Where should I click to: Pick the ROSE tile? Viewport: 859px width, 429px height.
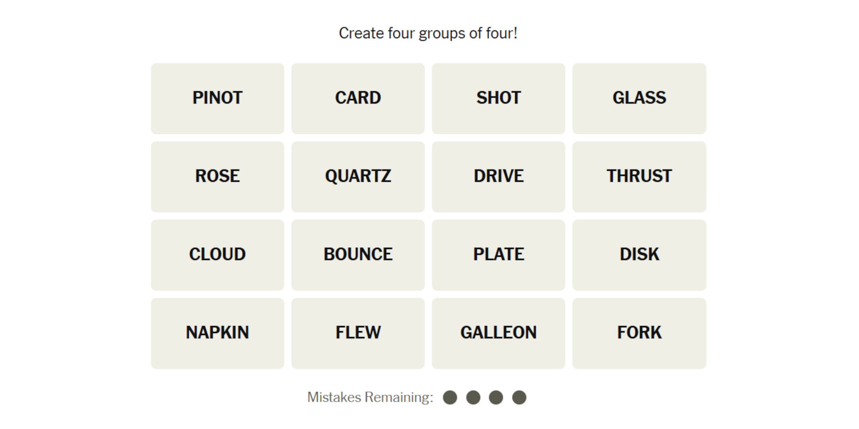click(217, 177)
